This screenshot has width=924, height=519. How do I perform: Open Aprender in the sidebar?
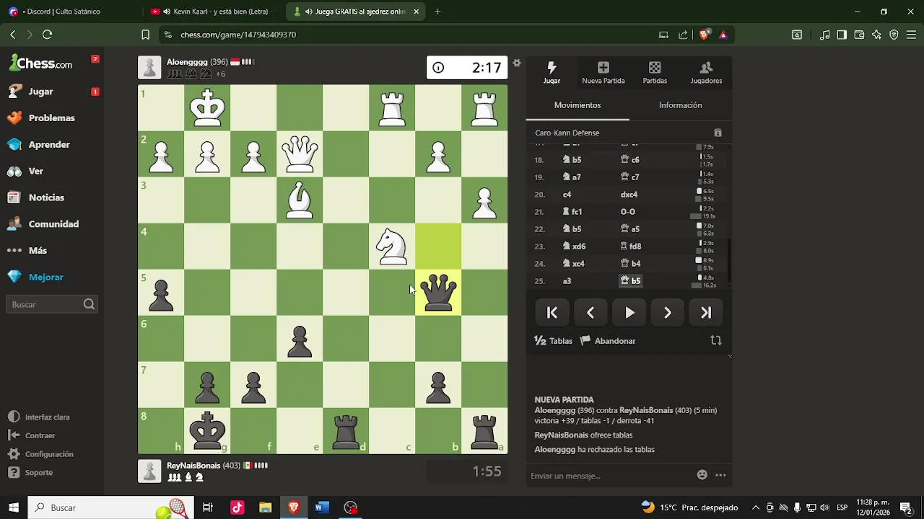(49, 145)
